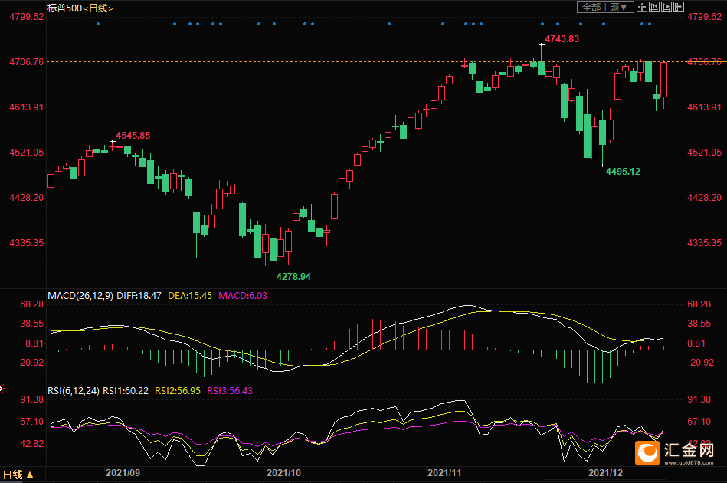Click the crosshair cursor icon
The height and width of the screenshot is (483, 727).
(642, 7)
